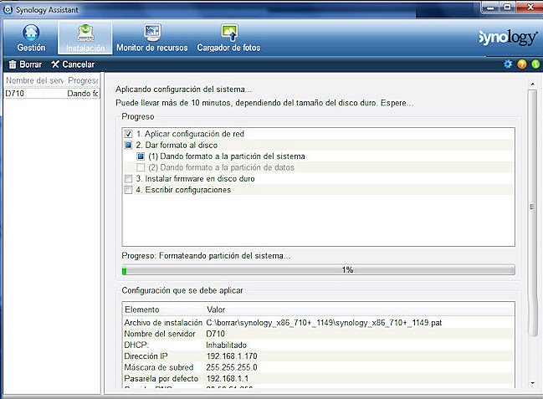Toggle checkbox for partición del sistema step

click(x=141, y=156)
